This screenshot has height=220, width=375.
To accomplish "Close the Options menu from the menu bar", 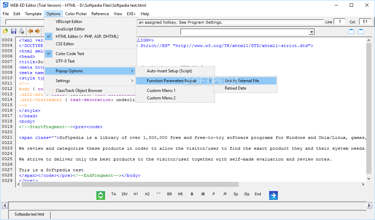I will 53,14.
